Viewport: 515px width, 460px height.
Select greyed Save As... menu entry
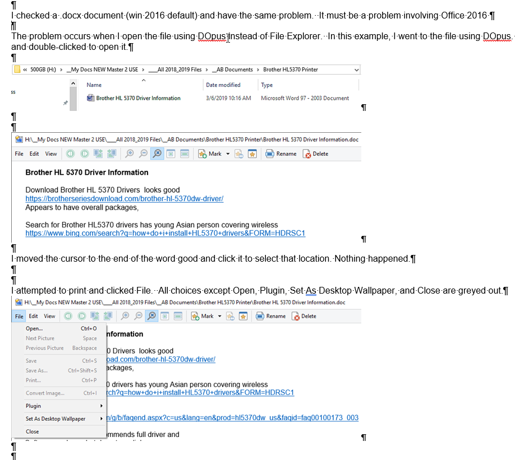[x=59, y=370]
